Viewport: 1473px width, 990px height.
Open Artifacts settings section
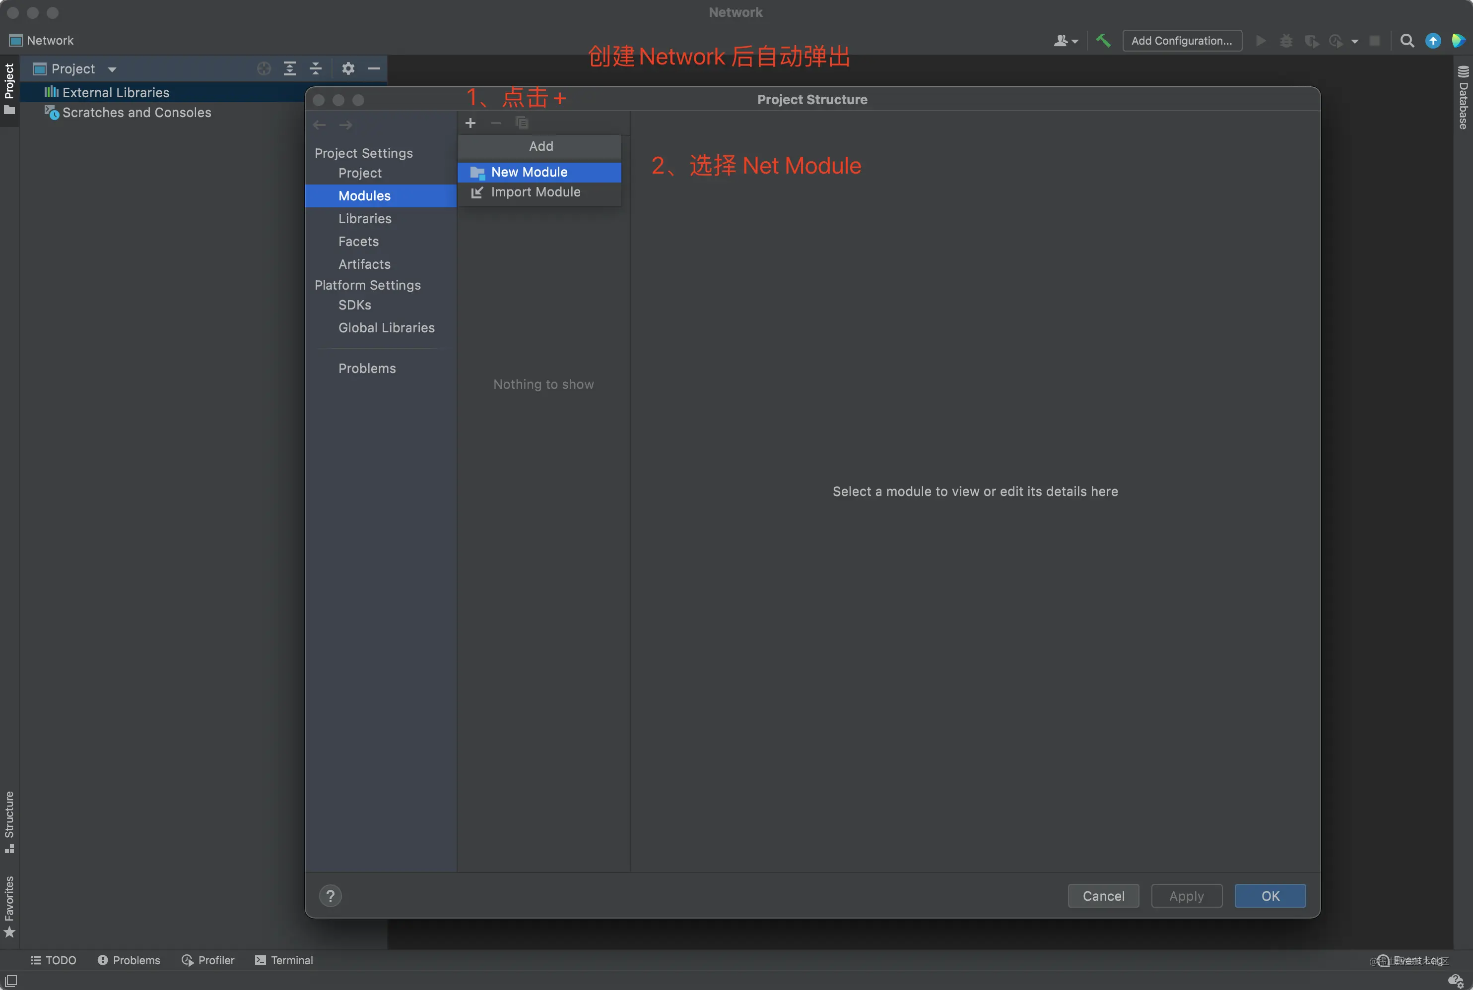click(x=364, y=264)
